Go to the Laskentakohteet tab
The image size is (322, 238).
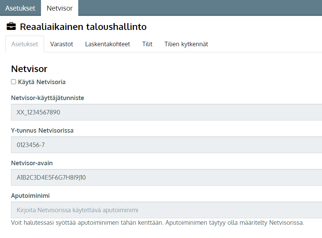point(107,44)
